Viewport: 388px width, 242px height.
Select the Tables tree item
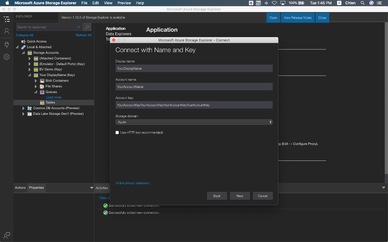(50, 102)
